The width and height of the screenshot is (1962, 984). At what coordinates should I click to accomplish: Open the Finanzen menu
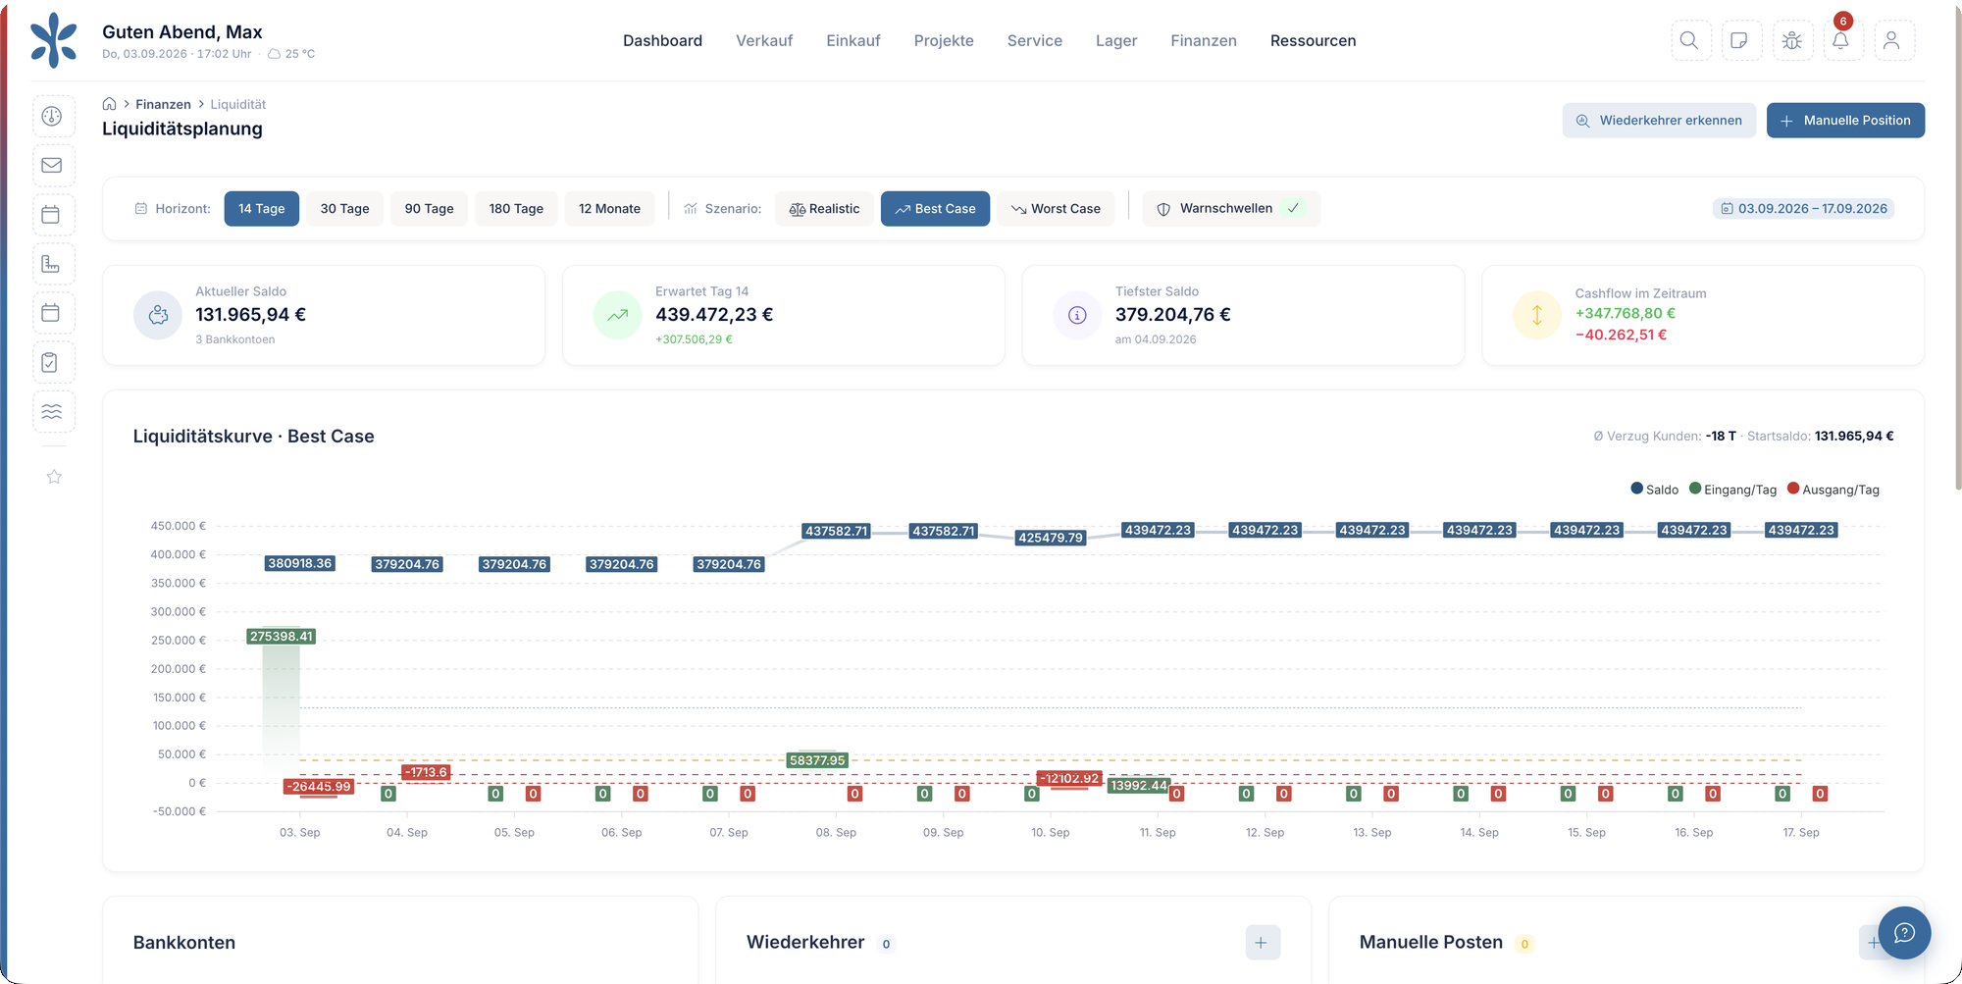(x=1204, y=40)
